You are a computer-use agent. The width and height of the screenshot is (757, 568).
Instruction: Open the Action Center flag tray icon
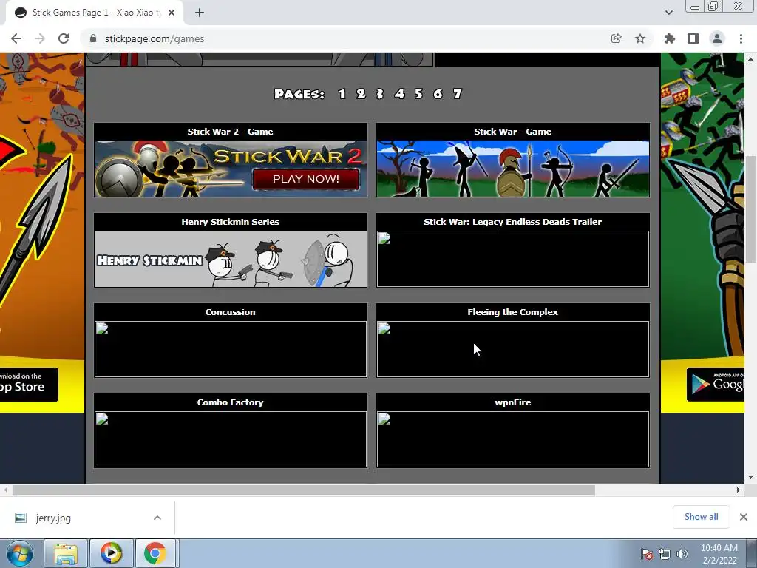[646, 553]
